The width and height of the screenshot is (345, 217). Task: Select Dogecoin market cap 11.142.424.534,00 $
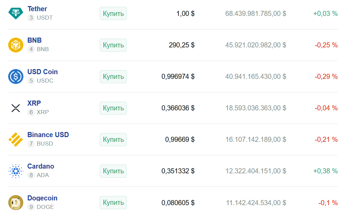tap(256, 202)
